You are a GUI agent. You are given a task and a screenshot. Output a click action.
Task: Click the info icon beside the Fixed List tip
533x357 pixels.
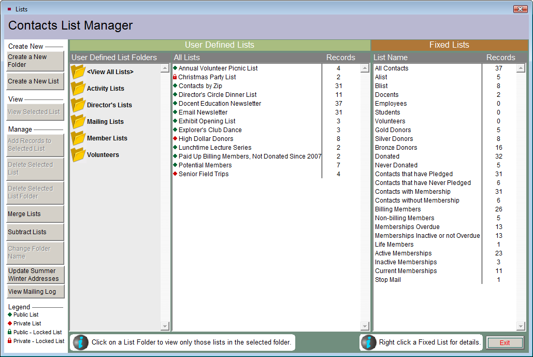(369, 342)
